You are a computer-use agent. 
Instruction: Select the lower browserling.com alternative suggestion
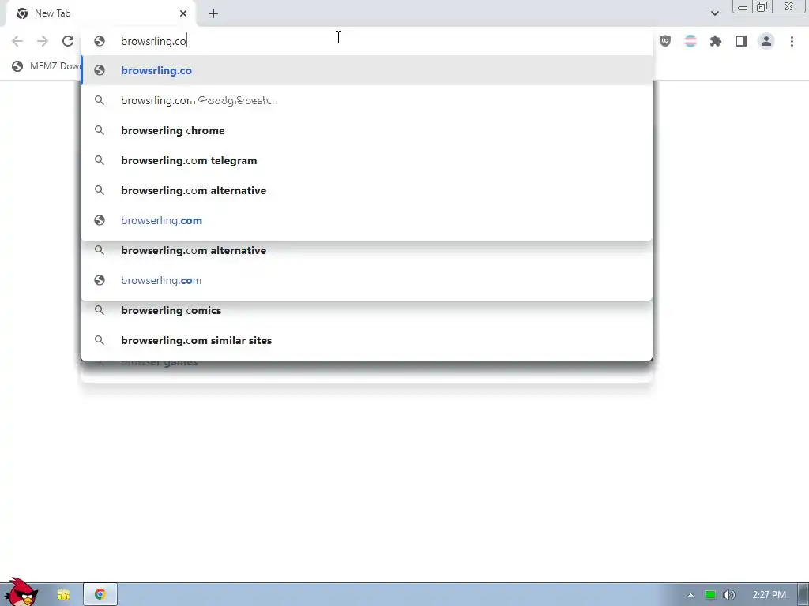(367, 250)
